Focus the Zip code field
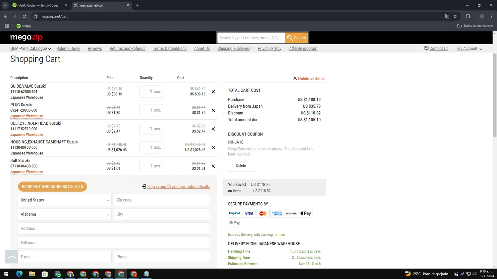The width and height of the screenshot is (497, 279). tap(162, 200)
